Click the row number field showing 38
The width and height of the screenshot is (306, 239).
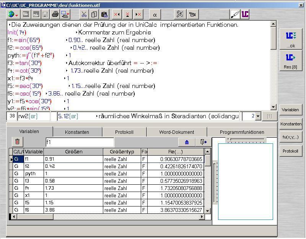click(x=12, y=116)
